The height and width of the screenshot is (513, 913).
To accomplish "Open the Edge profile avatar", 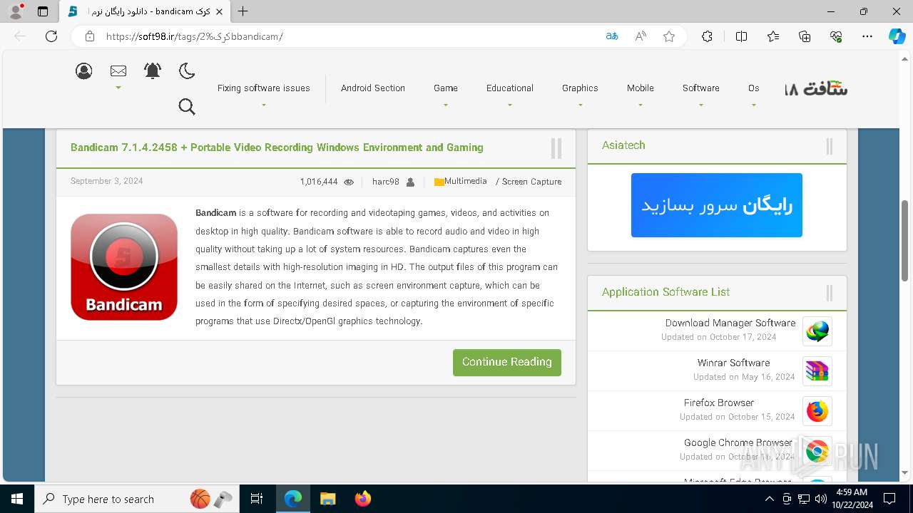I will [x=16, y=11].
